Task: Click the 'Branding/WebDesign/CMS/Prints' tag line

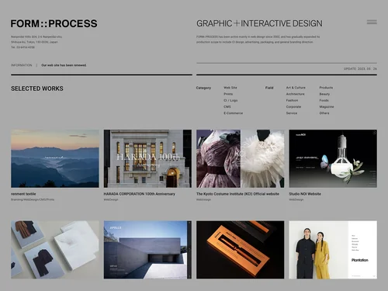Action: (33, 199)
